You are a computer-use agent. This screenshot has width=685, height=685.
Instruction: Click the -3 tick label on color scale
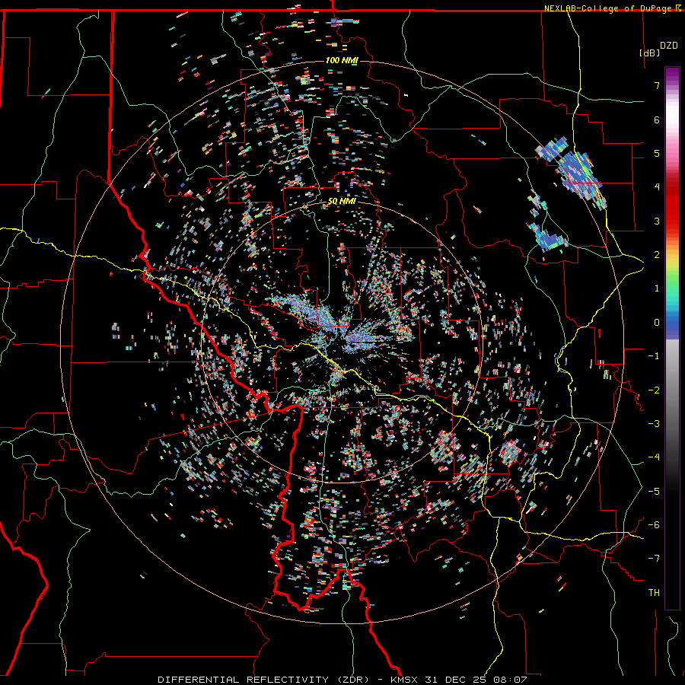[x=655, y=423]
